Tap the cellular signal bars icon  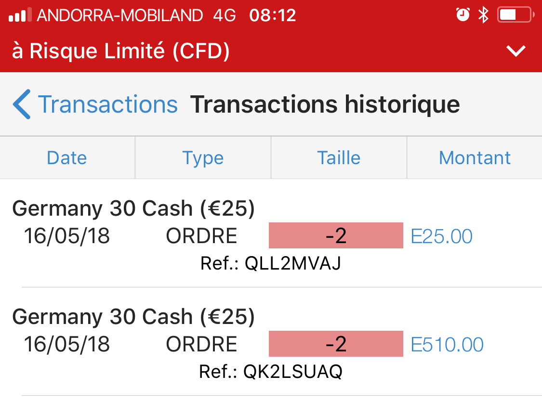coord(20,15)
